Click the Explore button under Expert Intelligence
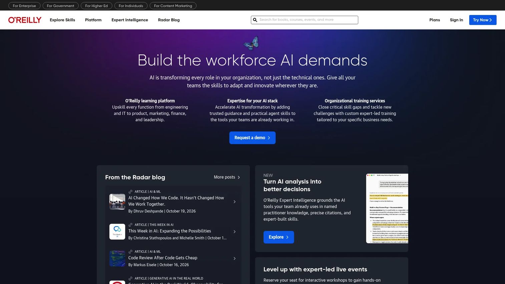The width and height of the screenshot is (505, 284). pyautogui.click(x=279, y=237)
